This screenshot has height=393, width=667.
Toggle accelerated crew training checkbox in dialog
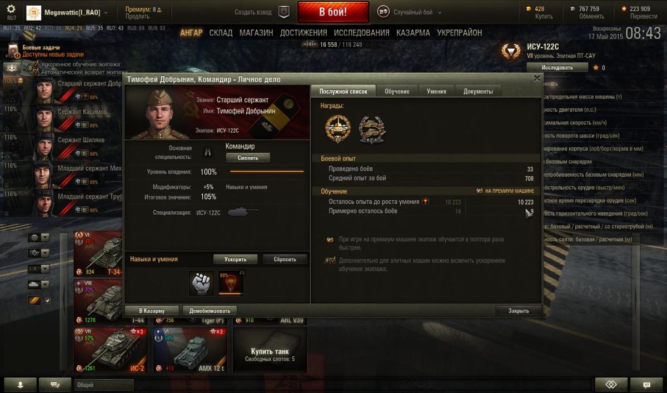(332, 260)
